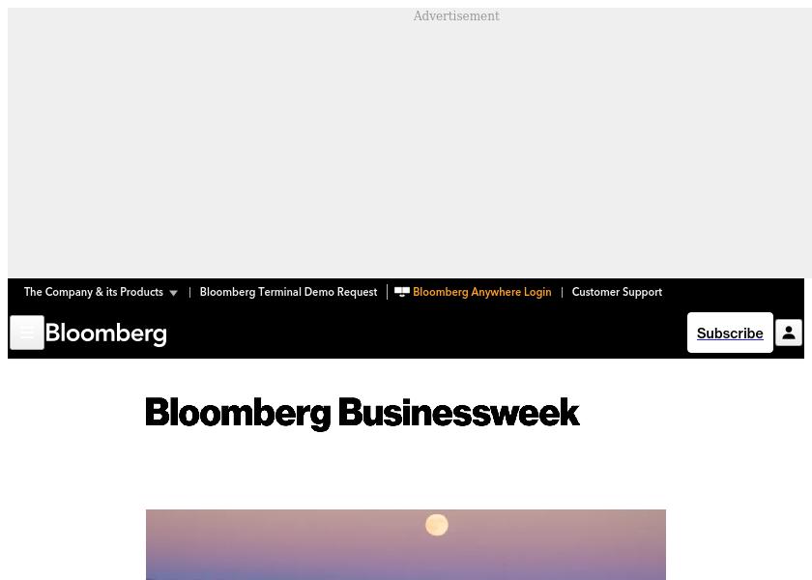Open The Company & its Products menu
This screenshot has width=812, height=580.
pos(94,292)
